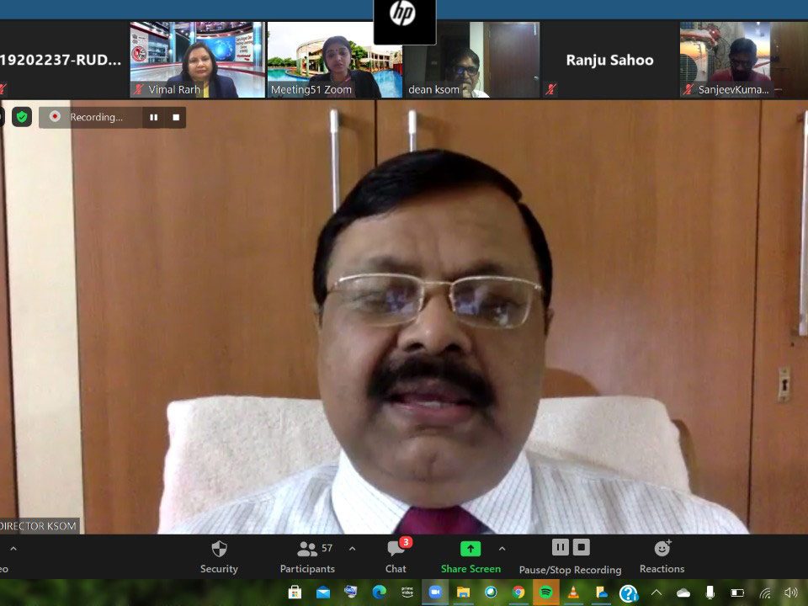
Task: Open the Reactions menu
Action: pyautogui.click(x=662, y=557)
